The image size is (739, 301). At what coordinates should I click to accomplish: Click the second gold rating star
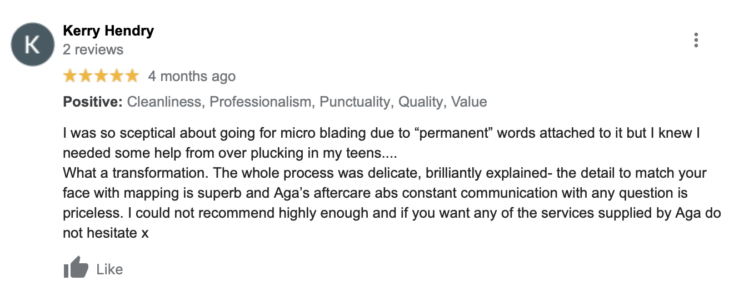85,76
